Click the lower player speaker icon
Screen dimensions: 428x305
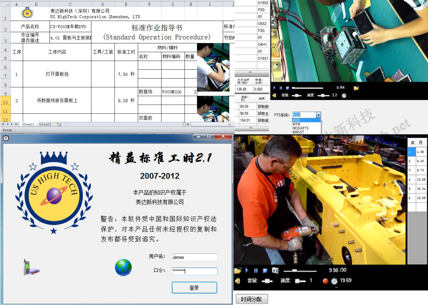point(238,281)
